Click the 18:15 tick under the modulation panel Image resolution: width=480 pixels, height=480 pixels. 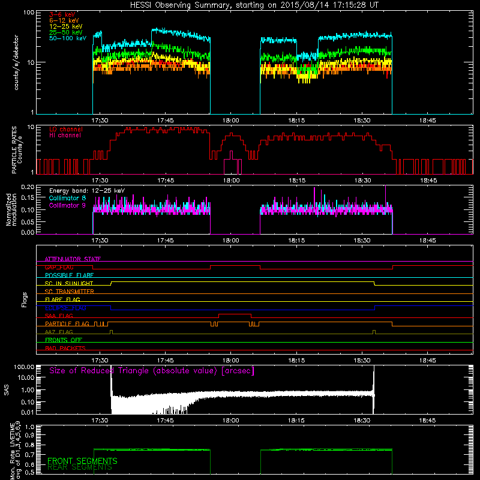pyautogui.click(x=296, y=241)
